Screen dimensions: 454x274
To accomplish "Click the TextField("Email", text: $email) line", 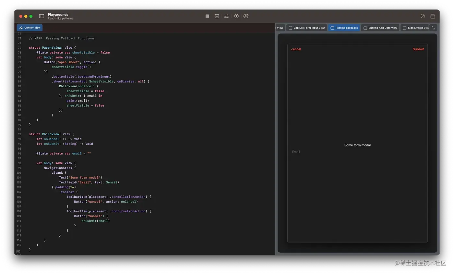I will coord(89,182).
